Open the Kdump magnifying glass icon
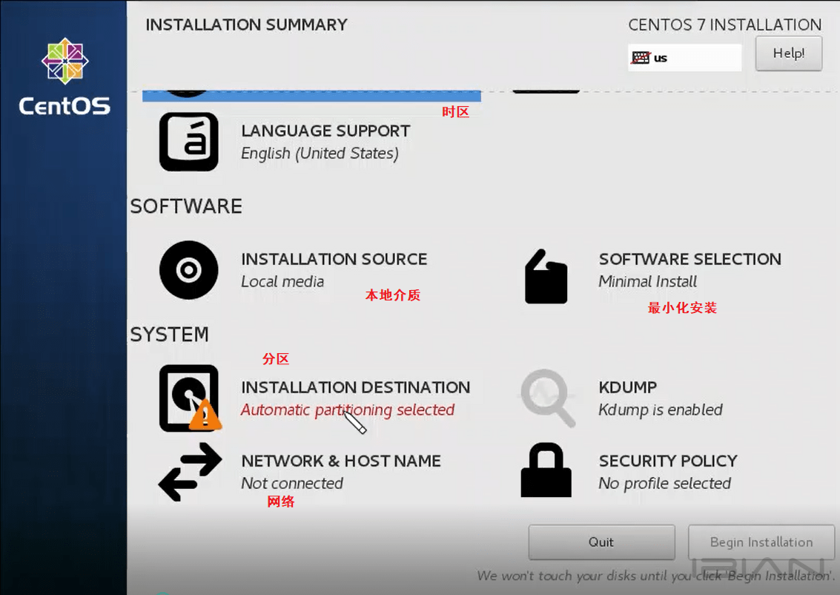 (547, 398)
